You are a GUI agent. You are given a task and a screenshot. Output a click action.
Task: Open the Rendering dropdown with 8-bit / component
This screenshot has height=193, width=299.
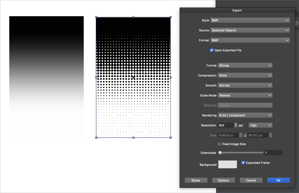[245, 115]
